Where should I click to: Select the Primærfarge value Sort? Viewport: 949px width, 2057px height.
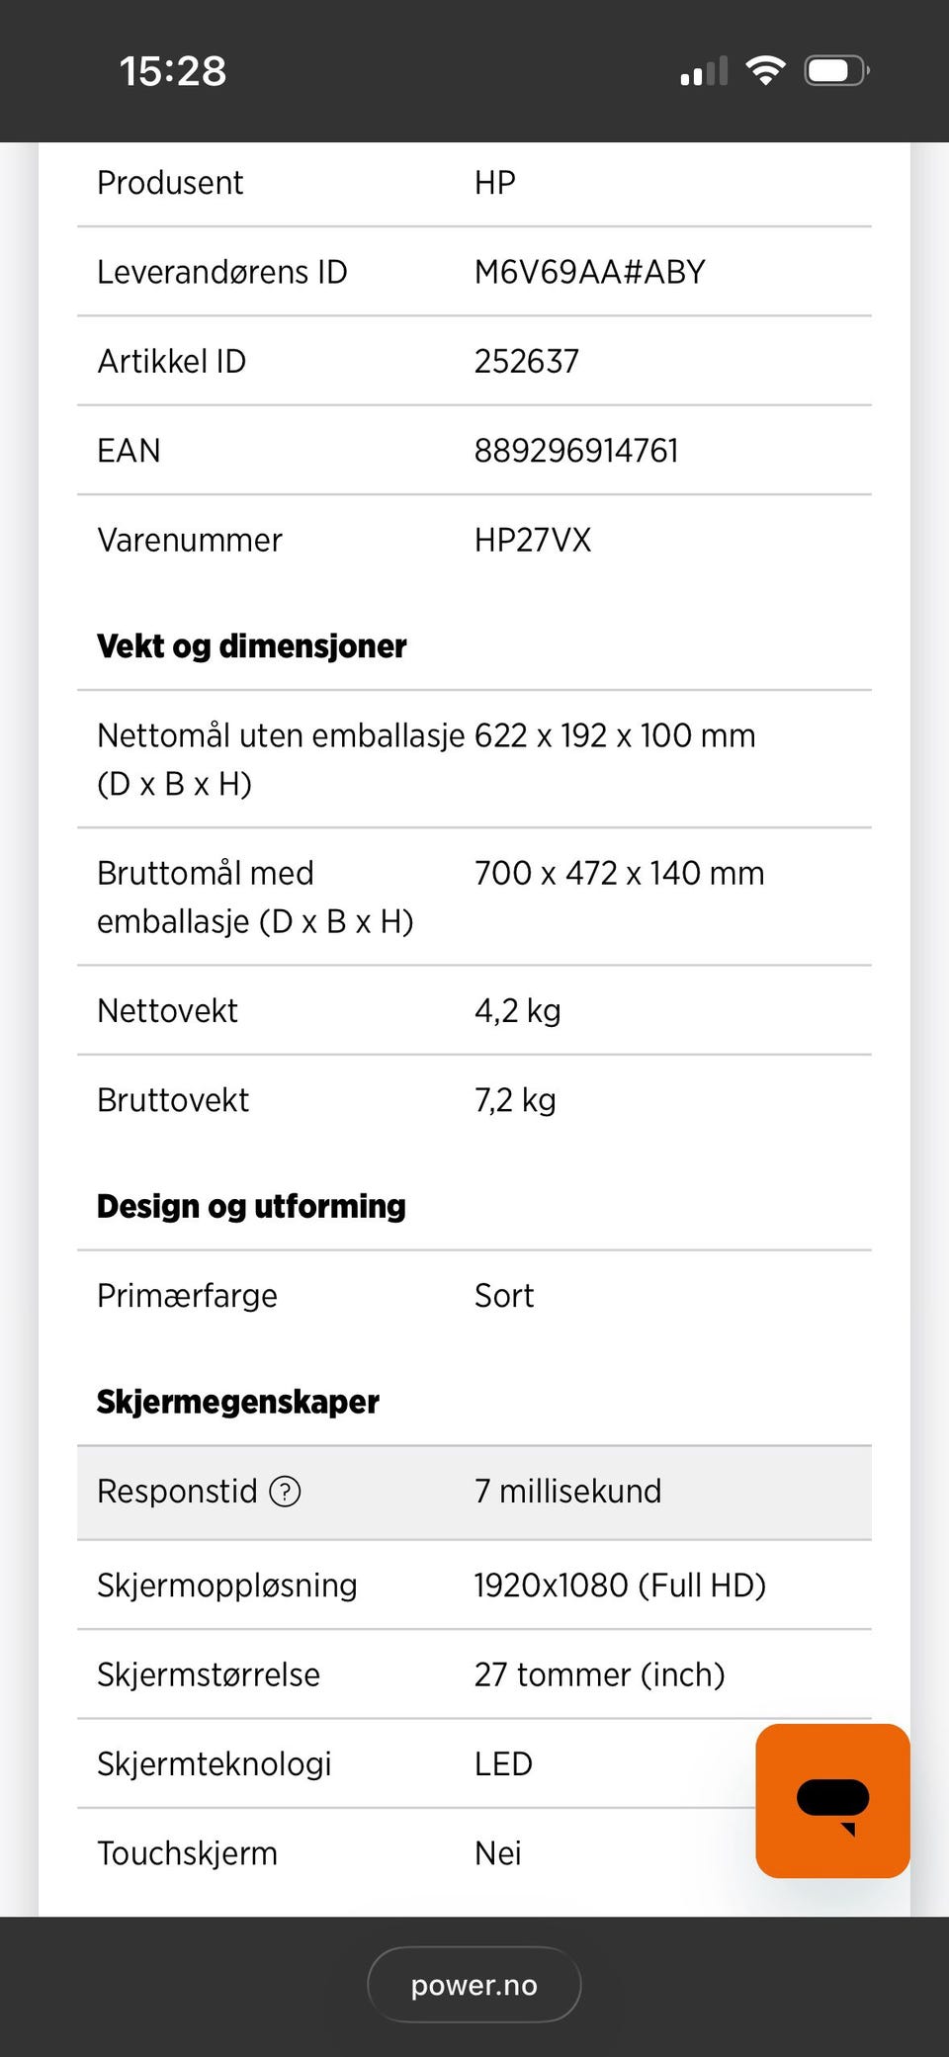click(x=504, y=1296)
